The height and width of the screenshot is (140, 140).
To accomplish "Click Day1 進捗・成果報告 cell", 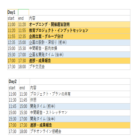I will point(80,61).
